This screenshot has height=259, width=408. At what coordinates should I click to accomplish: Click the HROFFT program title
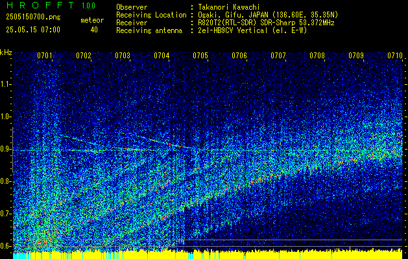40,5
